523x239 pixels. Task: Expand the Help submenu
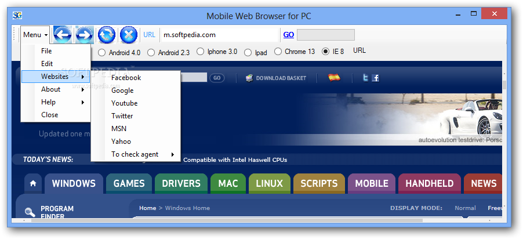click(56, 102)
